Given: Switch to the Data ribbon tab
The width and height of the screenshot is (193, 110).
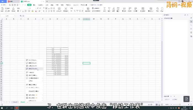Looking at the screenshot, I should [x=52, y=5].
